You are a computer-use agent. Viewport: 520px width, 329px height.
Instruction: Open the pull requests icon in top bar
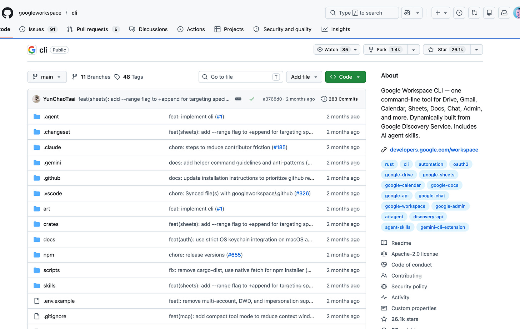pos(474,13)
